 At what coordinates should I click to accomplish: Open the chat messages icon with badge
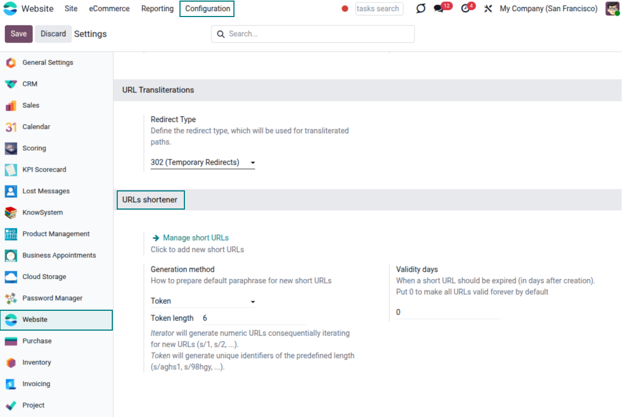point(439,9)
